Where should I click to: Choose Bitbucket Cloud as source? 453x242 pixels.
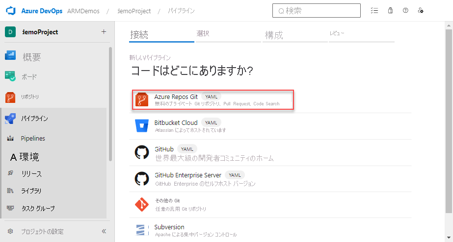pyautogui.click(x=270, y=126)
